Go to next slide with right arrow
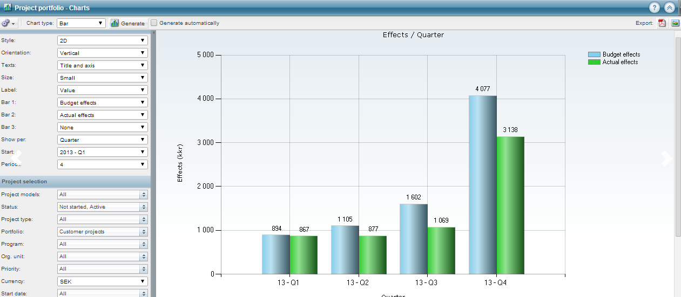 coord(667,158)
